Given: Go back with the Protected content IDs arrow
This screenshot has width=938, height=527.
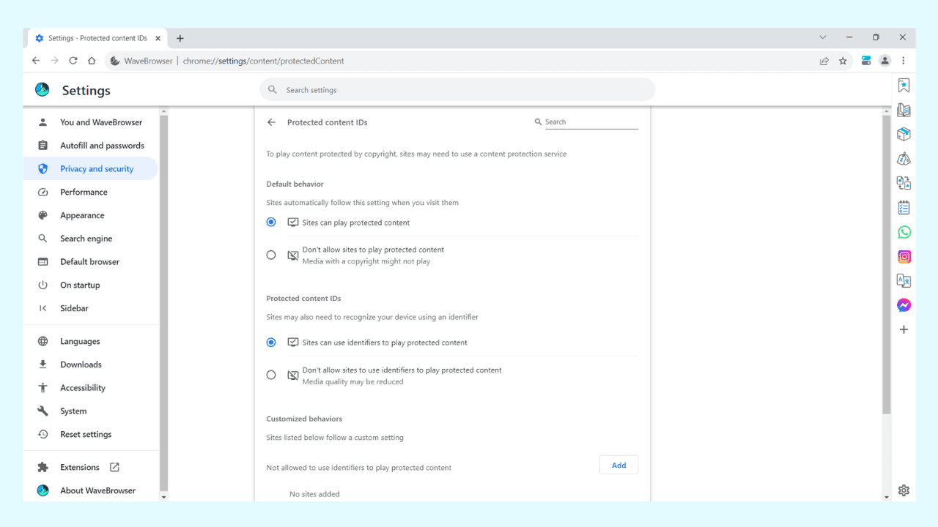Looking at the screenshot, I should coord(271,122).
